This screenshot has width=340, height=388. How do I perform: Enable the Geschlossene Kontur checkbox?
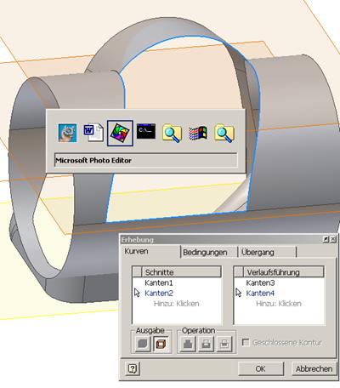246,342
